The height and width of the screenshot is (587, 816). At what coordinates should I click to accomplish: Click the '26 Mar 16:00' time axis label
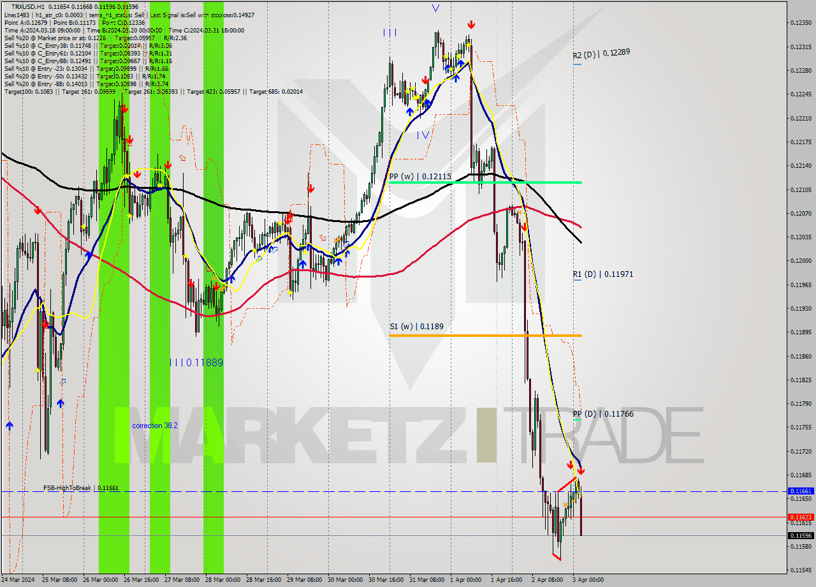tap(142, 581)
